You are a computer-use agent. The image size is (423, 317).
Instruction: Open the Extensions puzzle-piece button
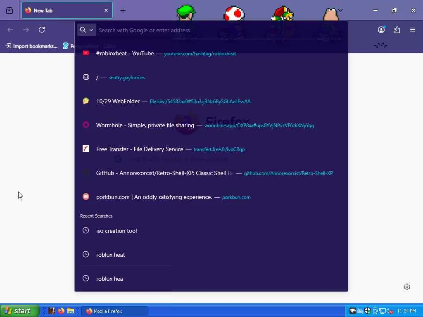coord(397,30)
